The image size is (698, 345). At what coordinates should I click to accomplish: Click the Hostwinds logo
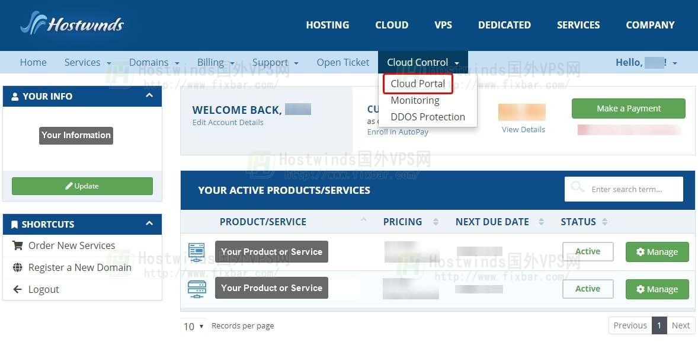coord(72,23)
